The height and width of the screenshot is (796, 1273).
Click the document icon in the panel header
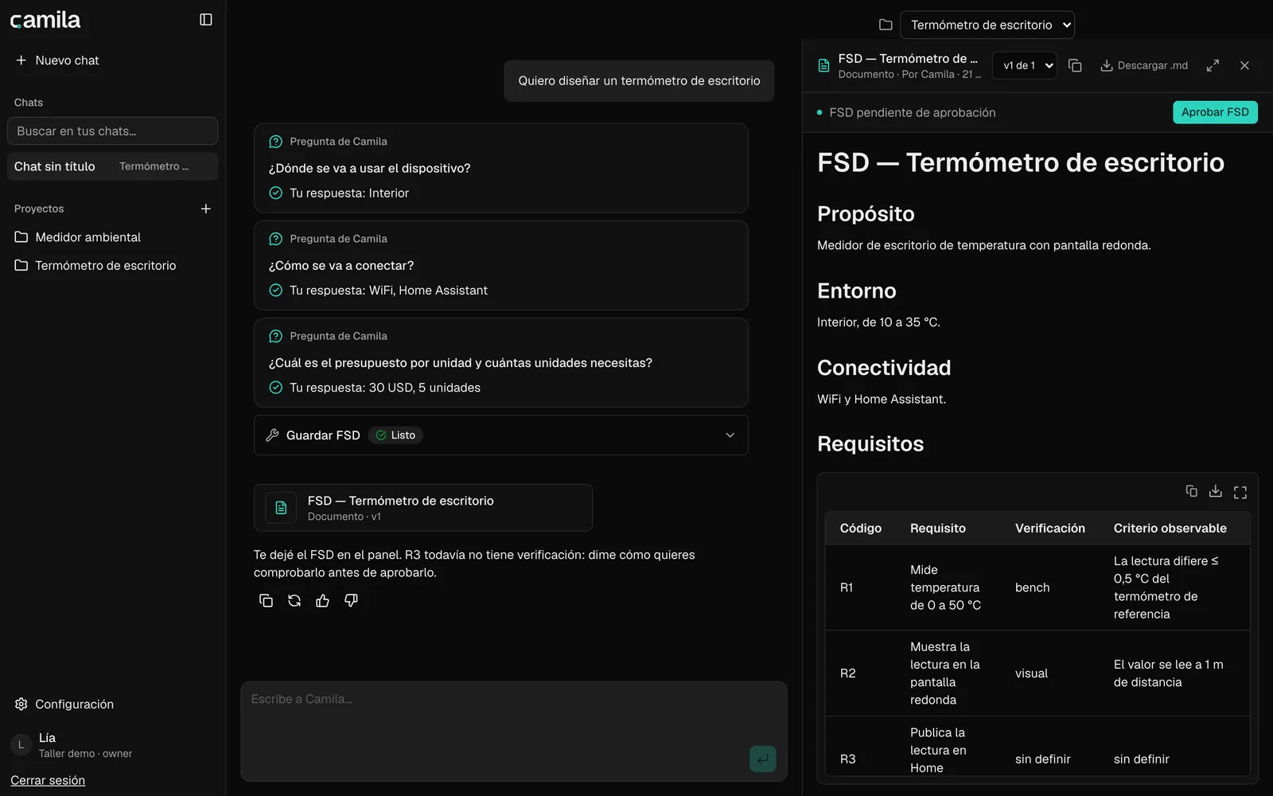(824, 66)
